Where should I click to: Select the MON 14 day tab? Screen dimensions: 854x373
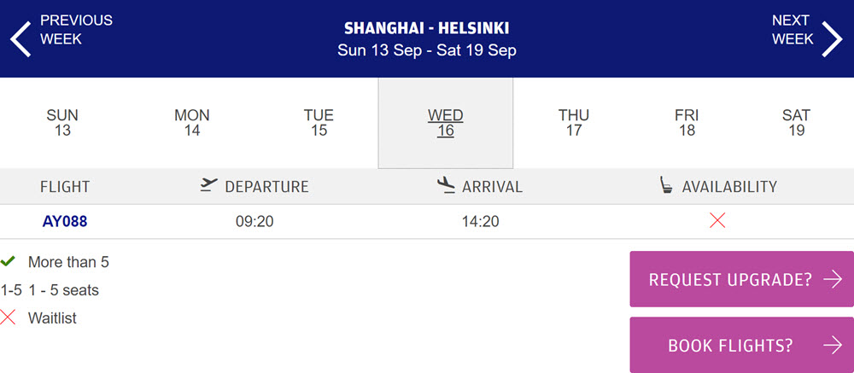[191, 123]
